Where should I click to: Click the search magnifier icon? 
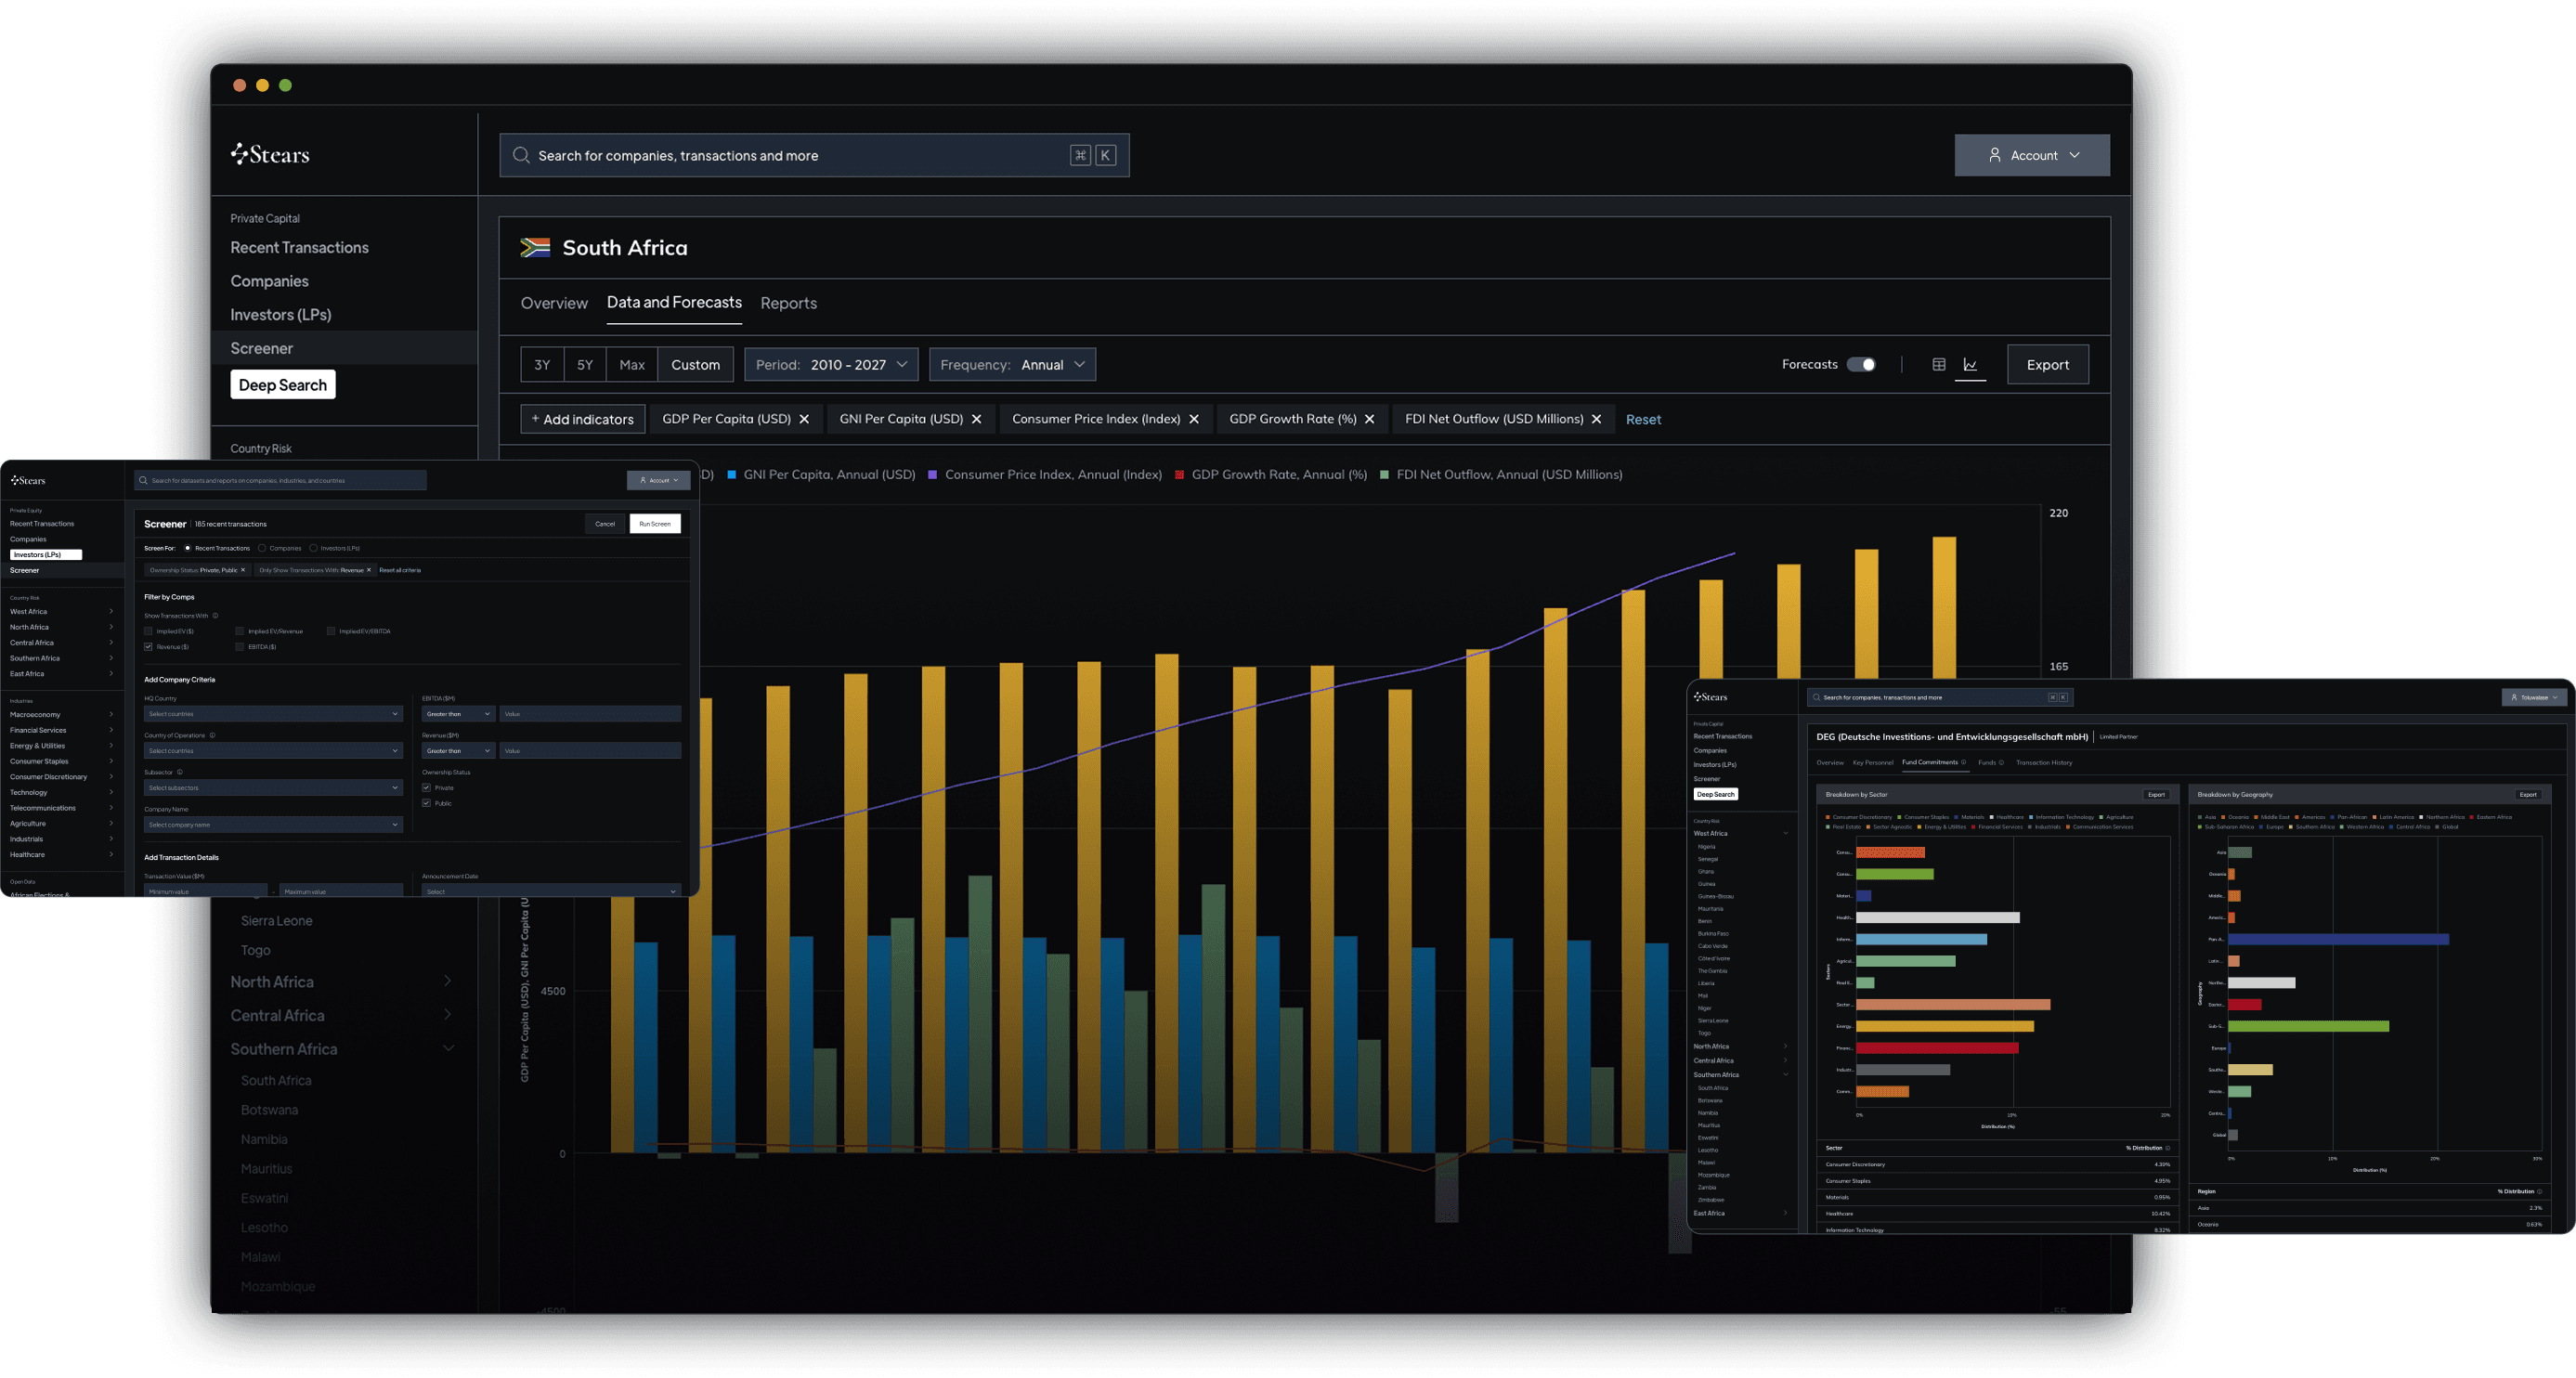coord(521,155)
